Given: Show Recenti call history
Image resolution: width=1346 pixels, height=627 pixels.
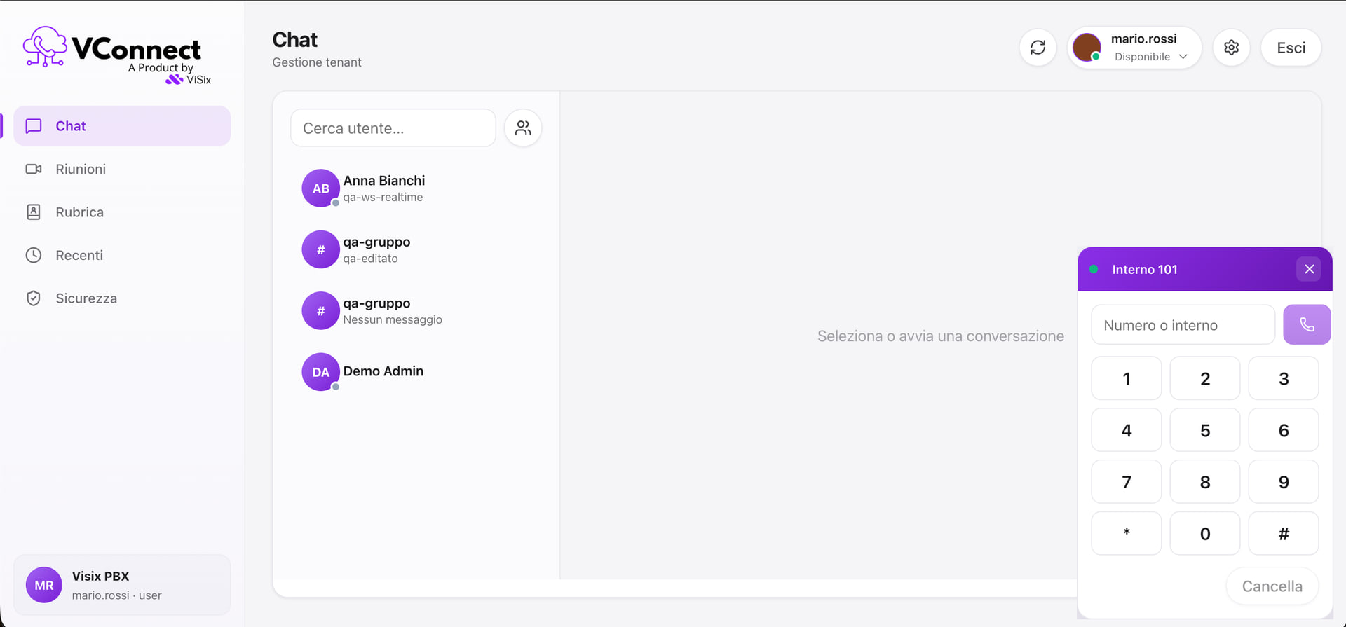Looking at the screenshot, I should [122, 255].
